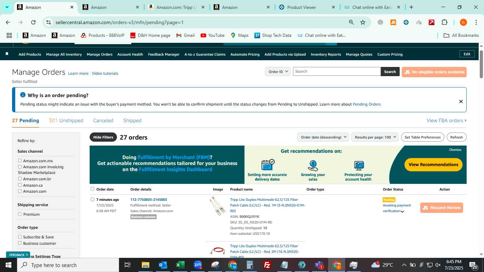This screenshot has height=272, width=484.
Task: Open File Explorer from the taskbar
Action: [145, 265]
